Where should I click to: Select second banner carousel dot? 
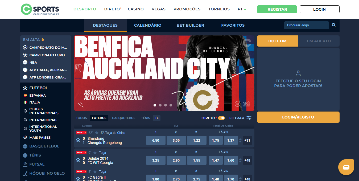(160, 105)
